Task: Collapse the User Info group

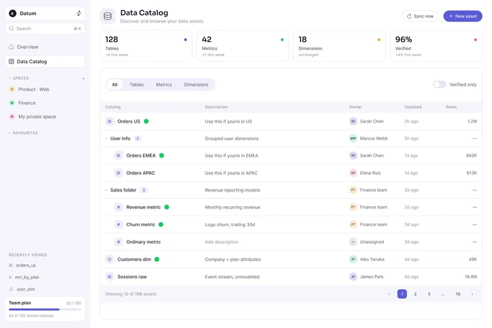Action: point(106,138)
